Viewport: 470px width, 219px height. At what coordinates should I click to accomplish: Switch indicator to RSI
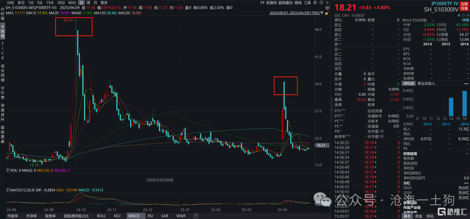tap(150, 216)
